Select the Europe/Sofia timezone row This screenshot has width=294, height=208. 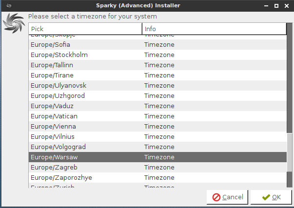pos(157,45)
